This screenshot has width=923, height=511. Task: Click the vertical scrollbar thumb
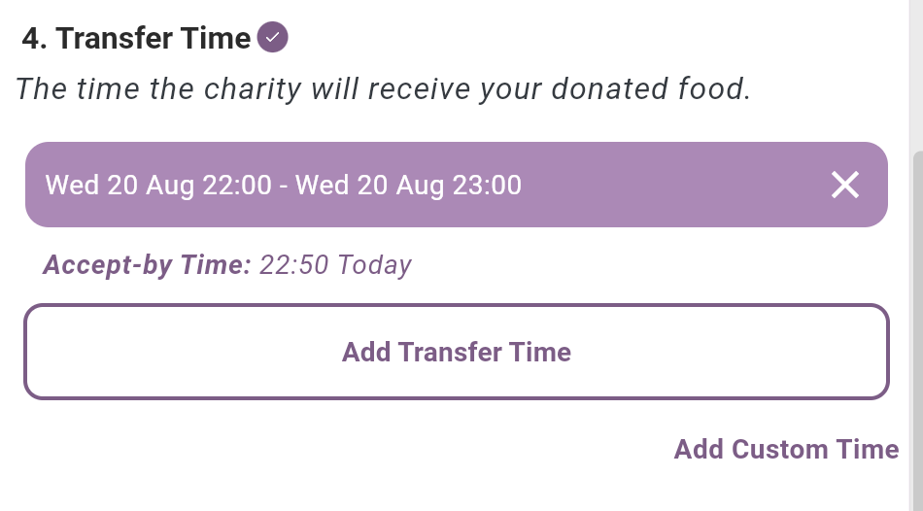(x=916, y=330)
